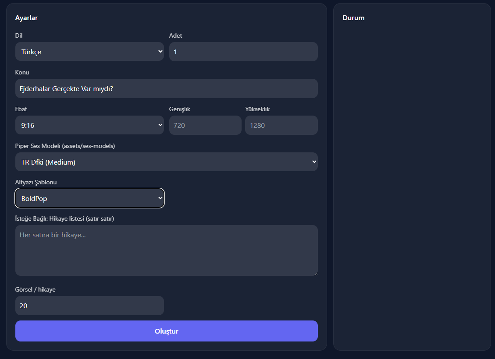Click the Altyazı Şablonu label
The width and height of the screenshot is (495, 359).
pos(36,182)
